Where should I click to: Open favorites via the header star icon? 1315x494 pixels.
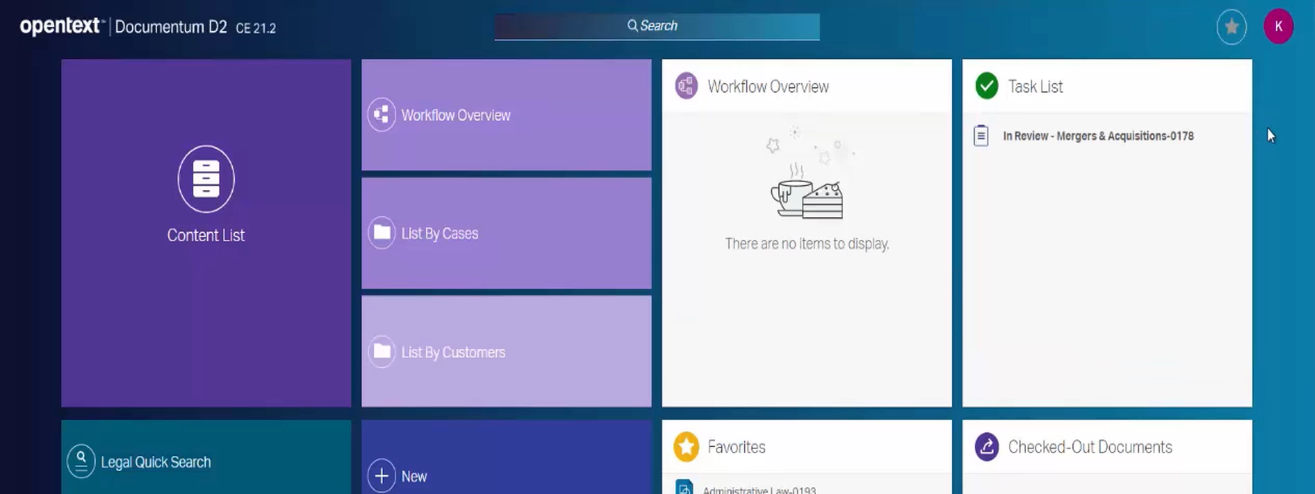(x=1231, y=27)
